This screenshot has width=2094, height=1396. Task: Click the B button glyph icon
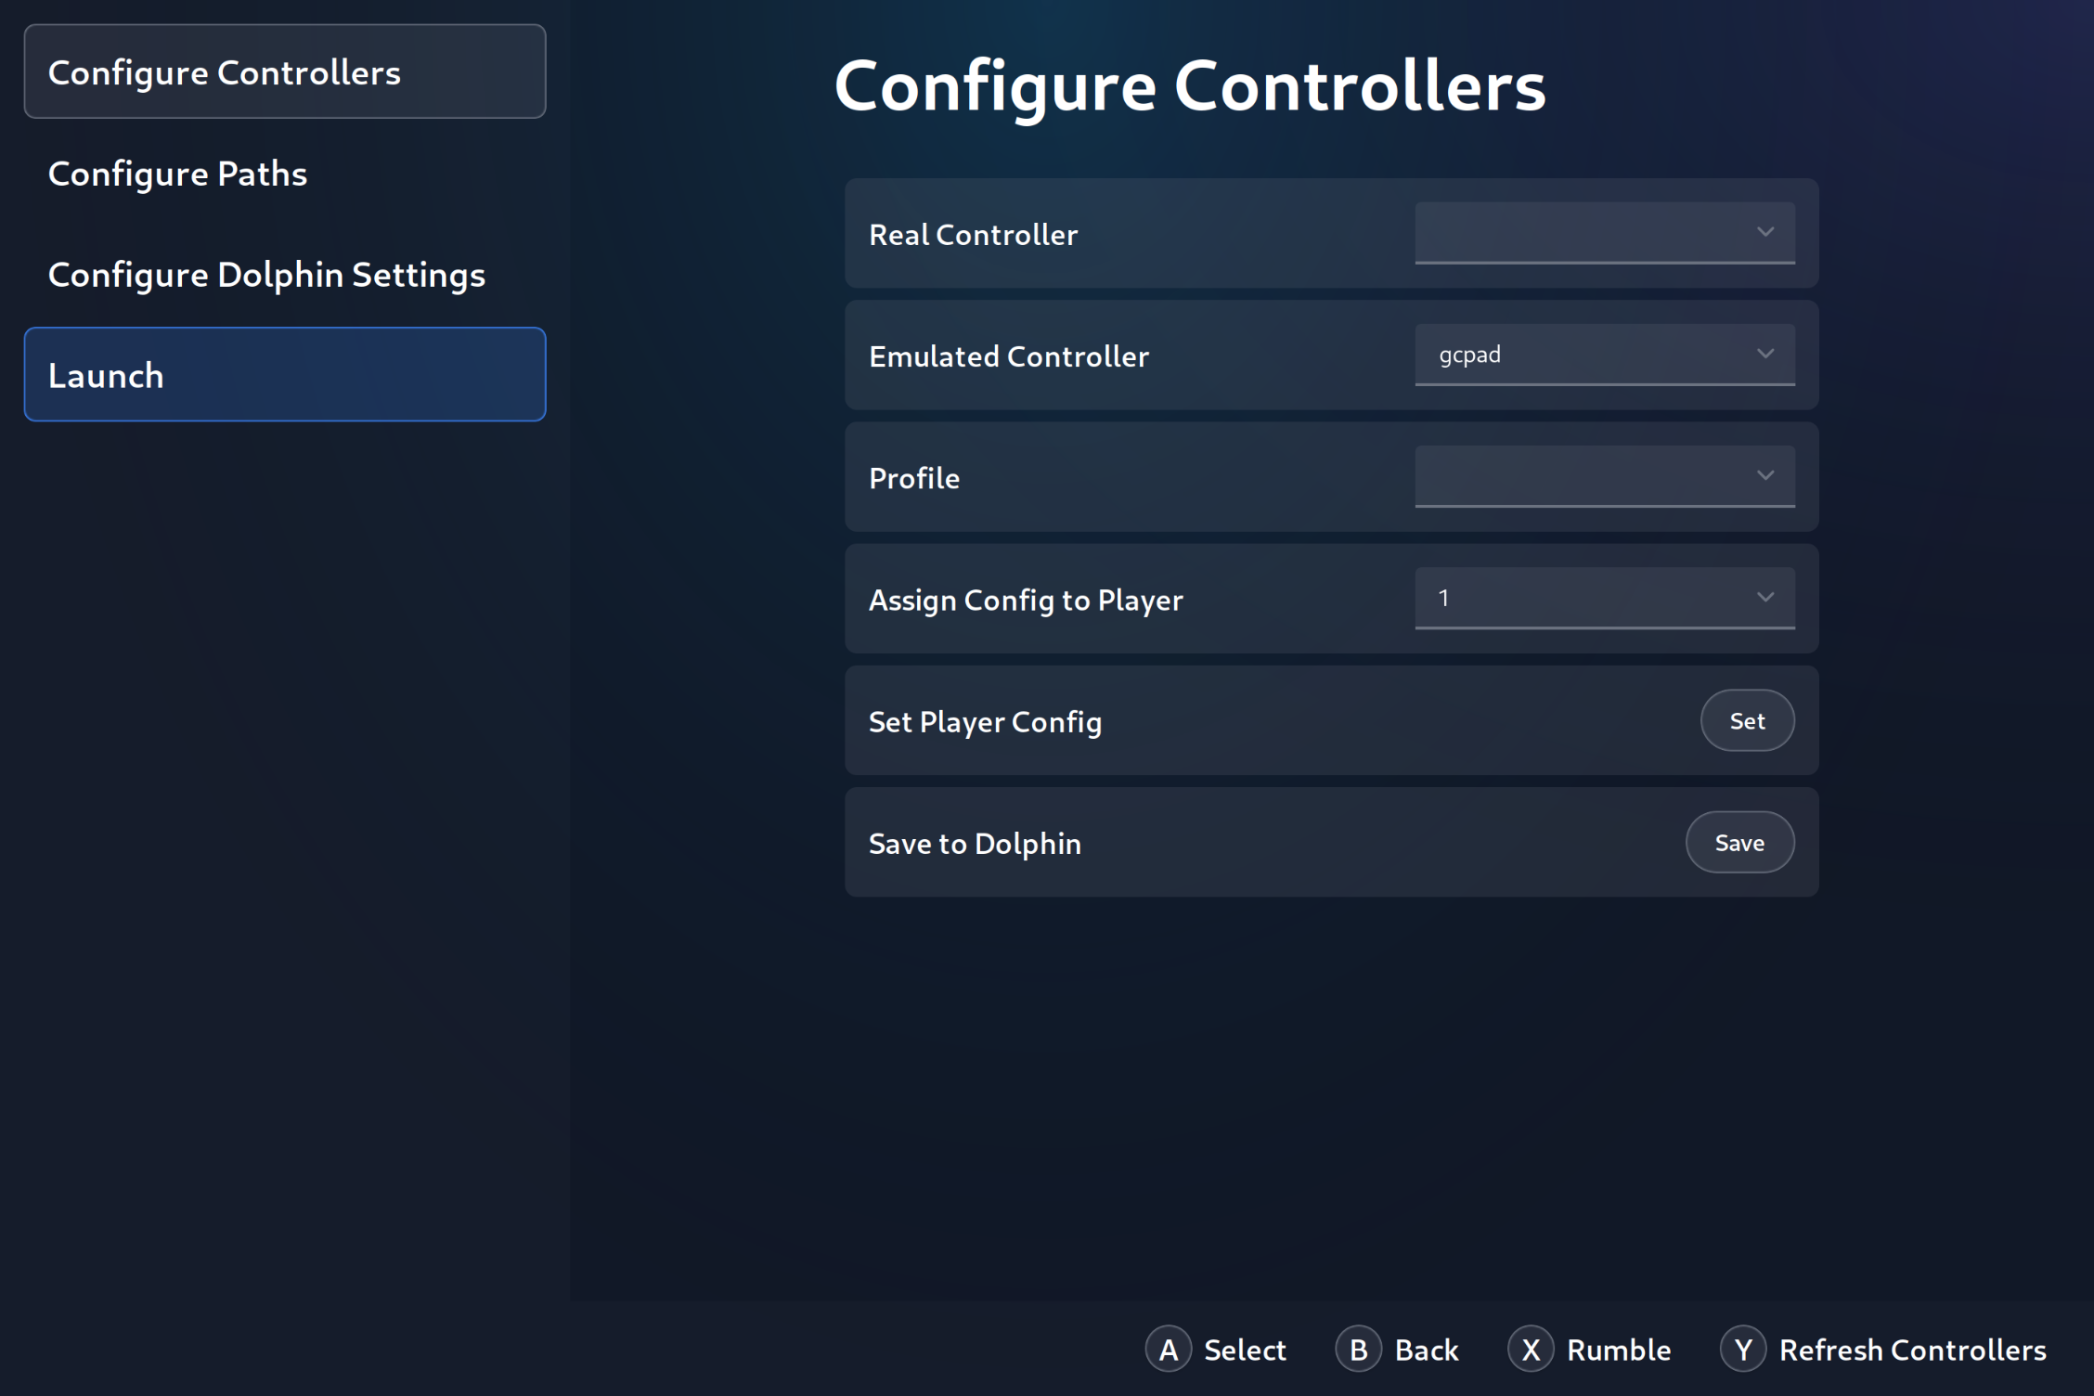tap(1358, 1349)
